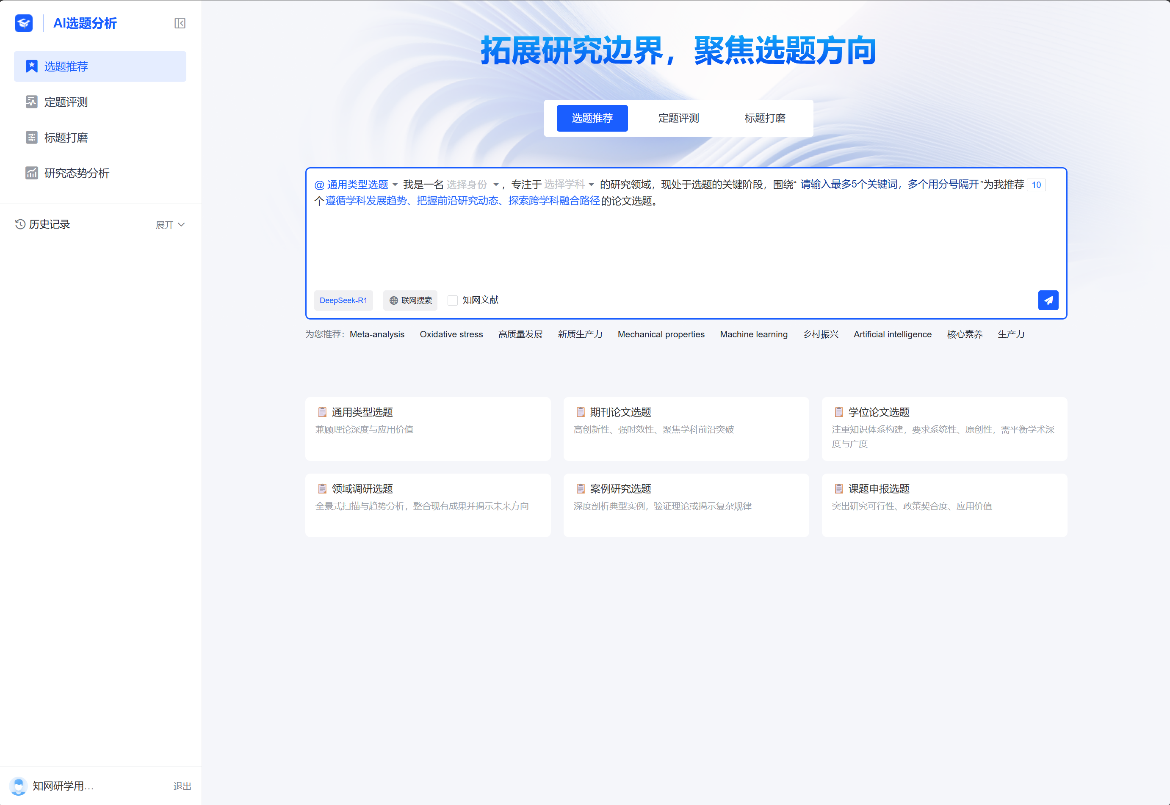The height and width of the screenshot is (805, 1170).
Task: Toggle 联网搜索 web search
Action: tap(410, 300)
